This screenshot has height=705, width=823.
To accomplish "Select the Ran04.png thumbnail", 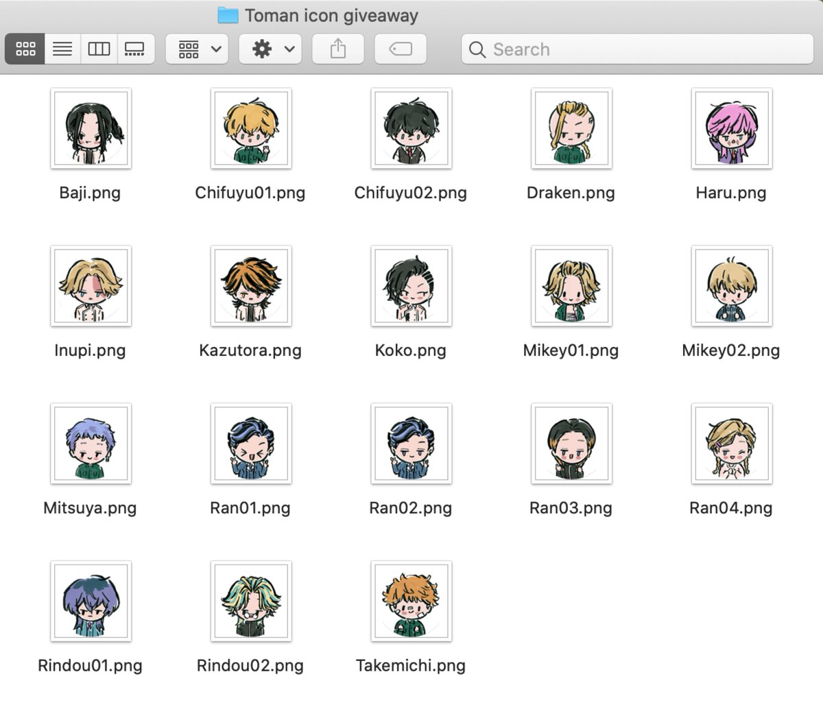I will [732, 444].
